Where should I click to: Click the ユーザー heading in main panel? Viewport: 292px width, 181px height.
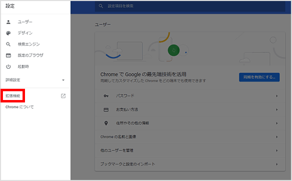point(102,24)
